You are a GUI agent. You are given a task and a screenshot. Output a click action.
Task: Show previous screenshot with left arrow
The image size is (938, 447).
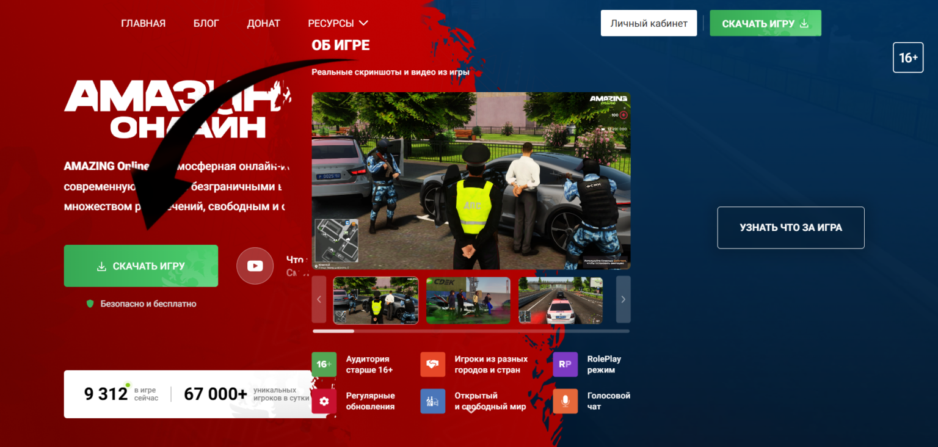pos(319,299)
